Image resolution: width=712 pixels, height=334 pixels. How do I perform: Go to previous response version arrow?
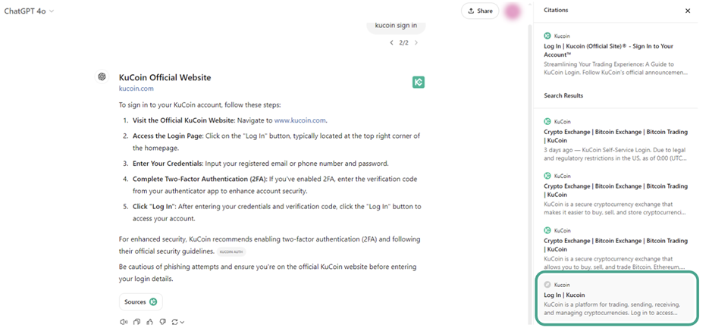point(391,42)
